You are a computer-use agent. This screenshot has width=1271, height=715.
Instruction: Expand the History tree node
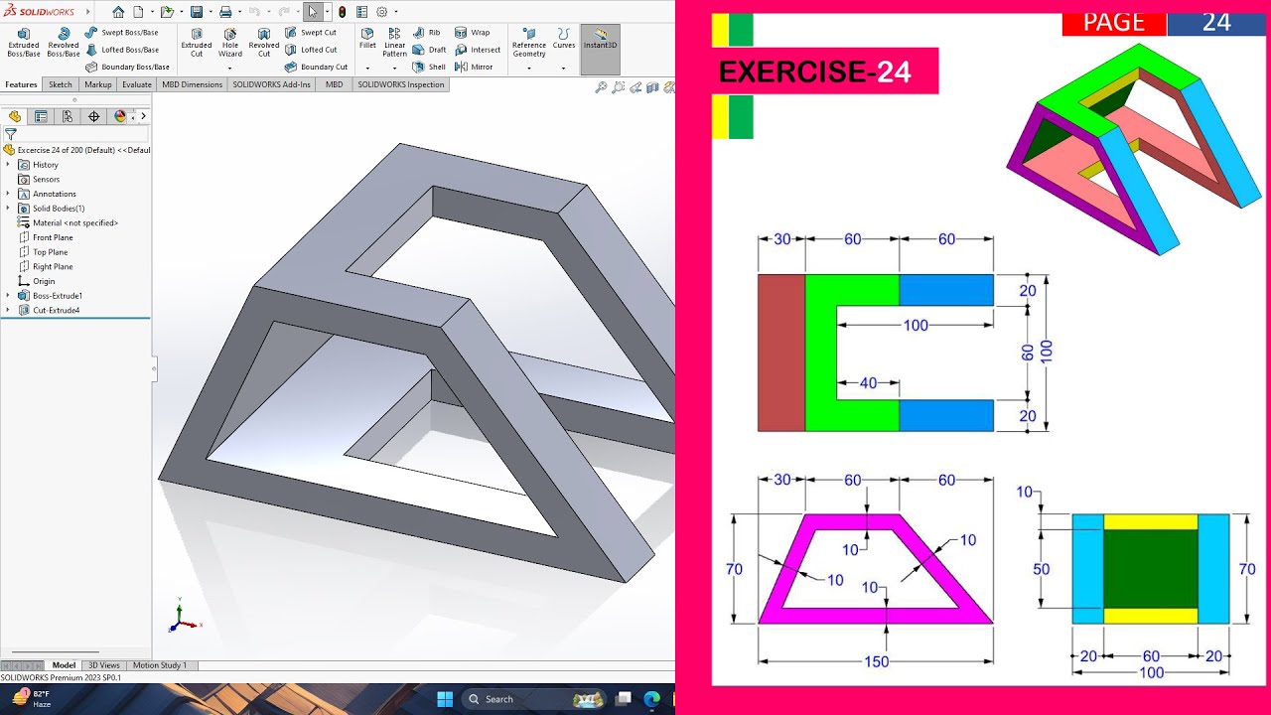click(x=8, y=165)
